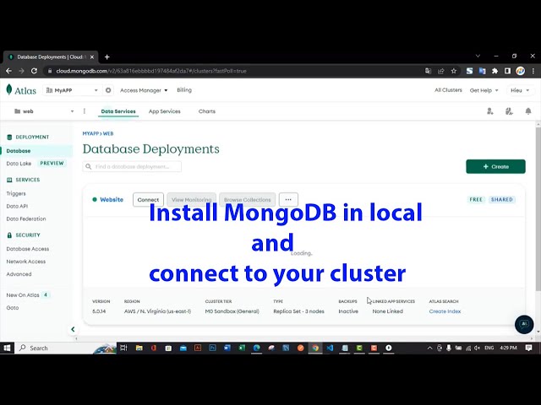Click the Create Index link
This screenshot has width=541, height=405.
click(445, 311)
